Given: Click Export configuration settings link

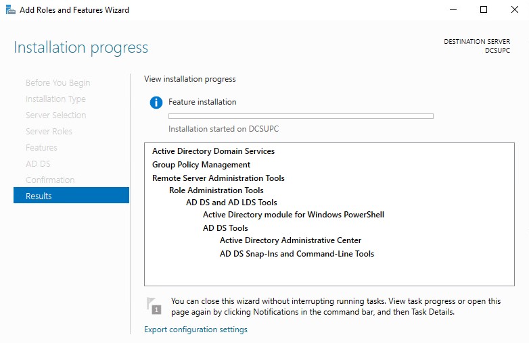Looking at the screenshot, I should [x=195, y=329].
